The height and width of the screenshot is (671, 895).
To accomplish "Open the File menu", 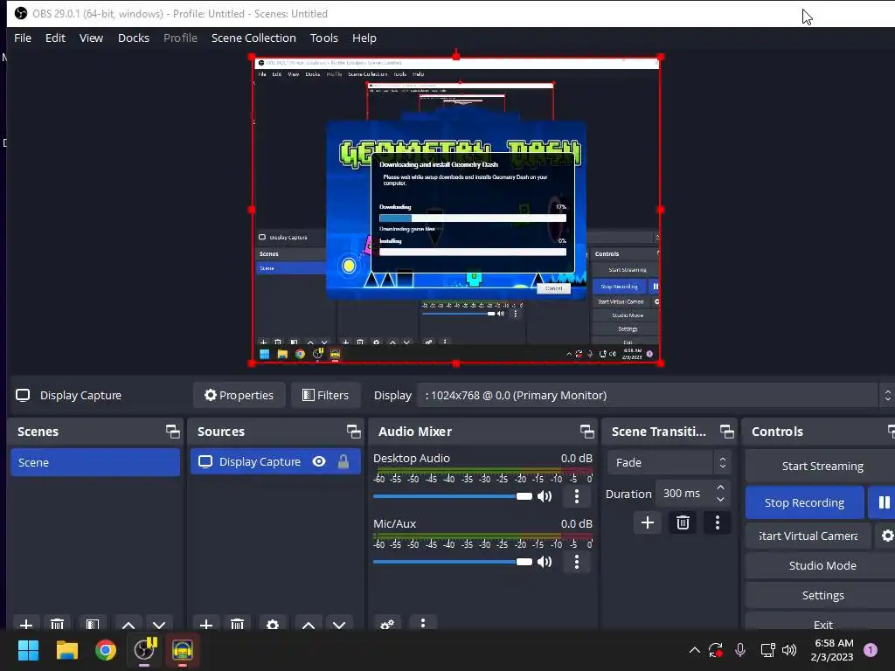I will click(x=23, y=38).
